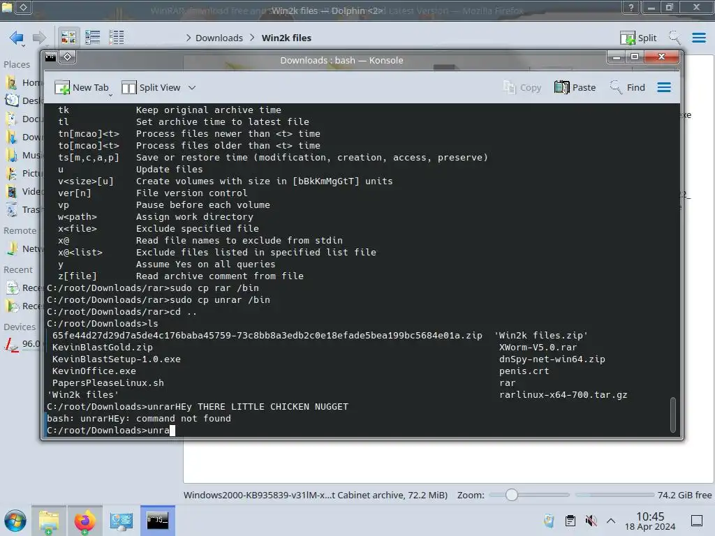This screenshot has height=536, width=715.
Task: Click 'bash: unrarHEy: command not found' line
Action: (139, 419)
